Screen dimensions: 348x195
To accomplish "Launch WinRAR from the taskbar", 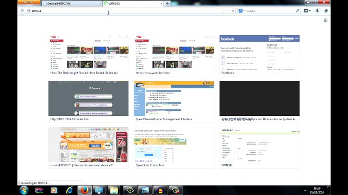I will (x=39, y=190).
